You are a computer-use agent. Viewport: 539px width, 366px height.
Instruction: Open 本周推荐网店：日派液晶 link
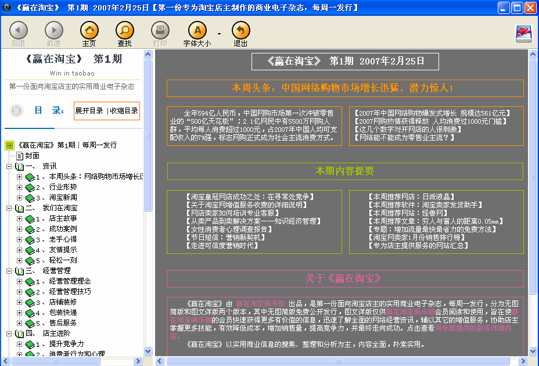coord(411,197)
